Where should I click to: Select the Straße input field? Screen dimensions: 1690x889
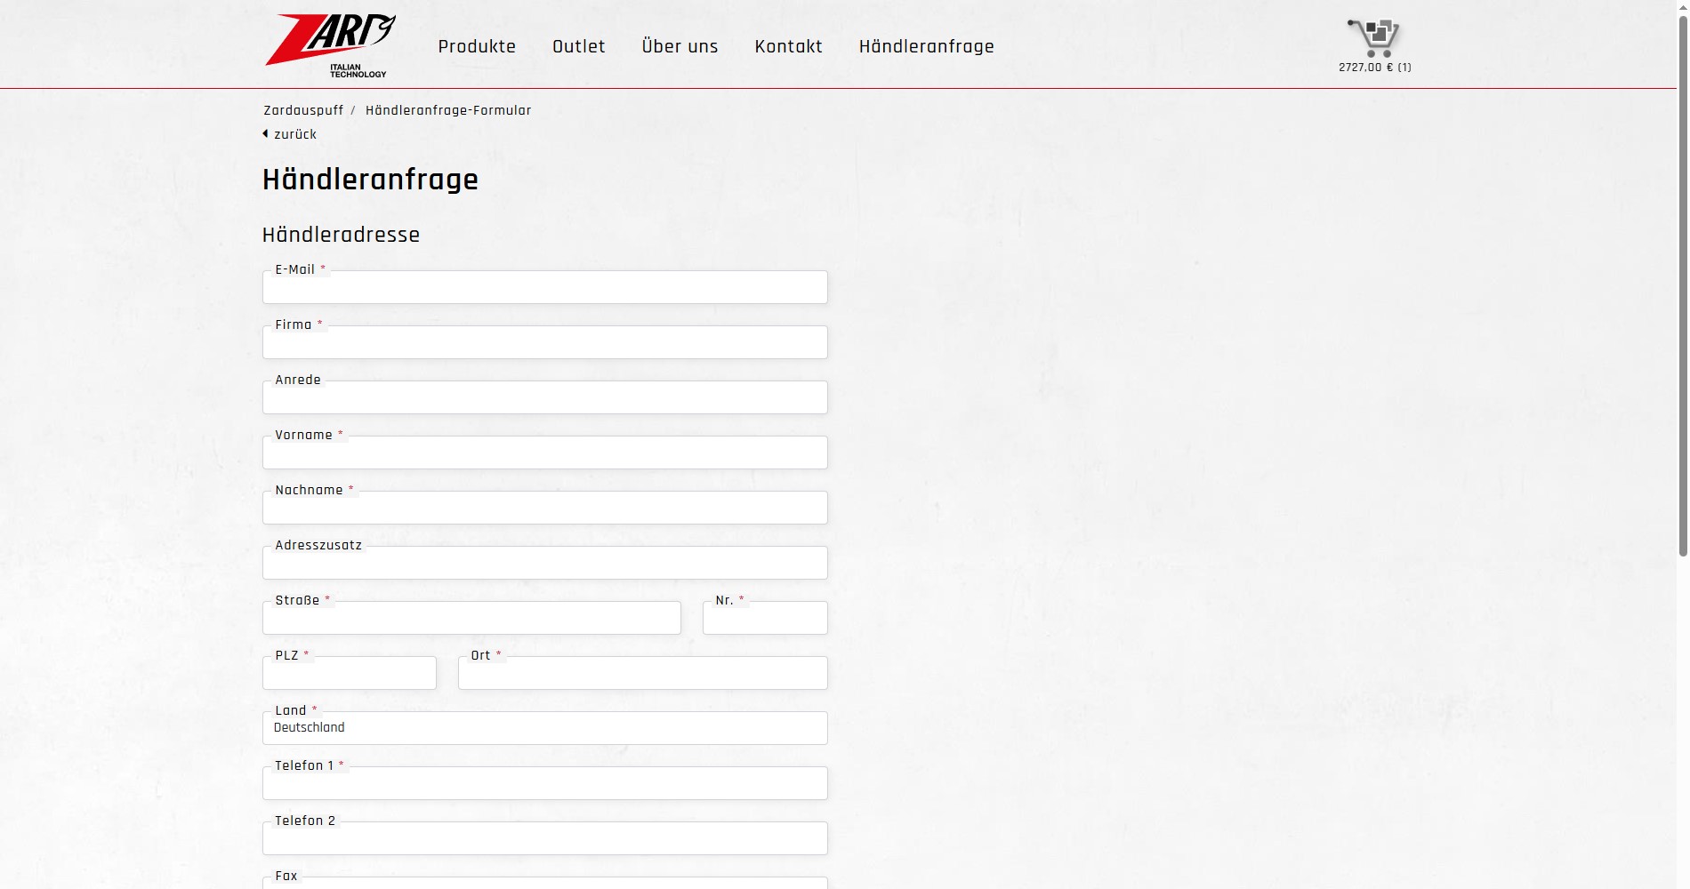[471, 619]
